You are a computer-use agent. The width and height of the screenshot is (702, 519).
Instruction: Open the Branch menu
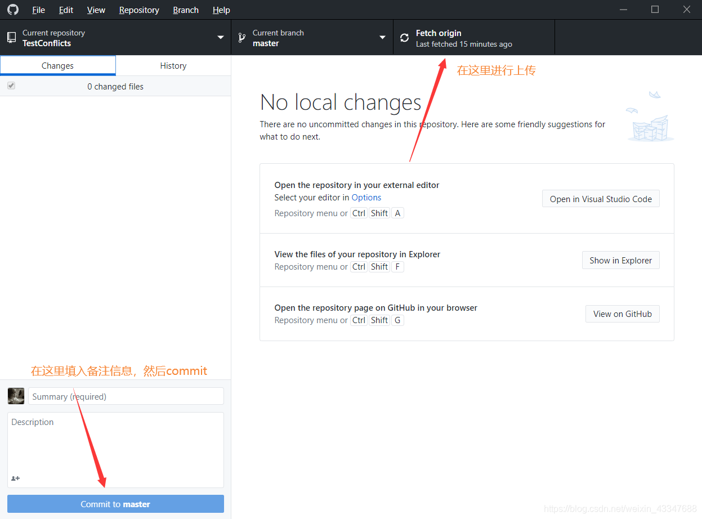tap(186, 10)
